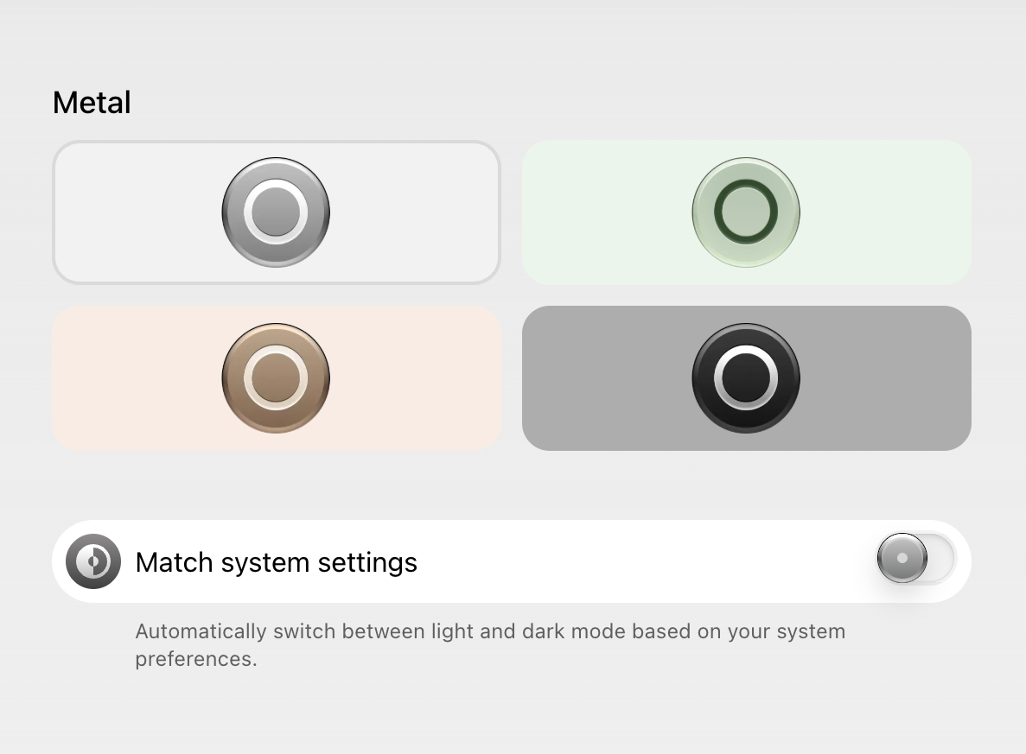
Task: Click the split light-dark knob icon beside Match system settings
Action: pyautogui.click(x=92, y=561)
